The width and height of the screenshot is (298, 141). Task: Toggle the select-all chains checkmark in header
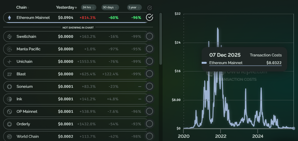[x=149, y=8]
